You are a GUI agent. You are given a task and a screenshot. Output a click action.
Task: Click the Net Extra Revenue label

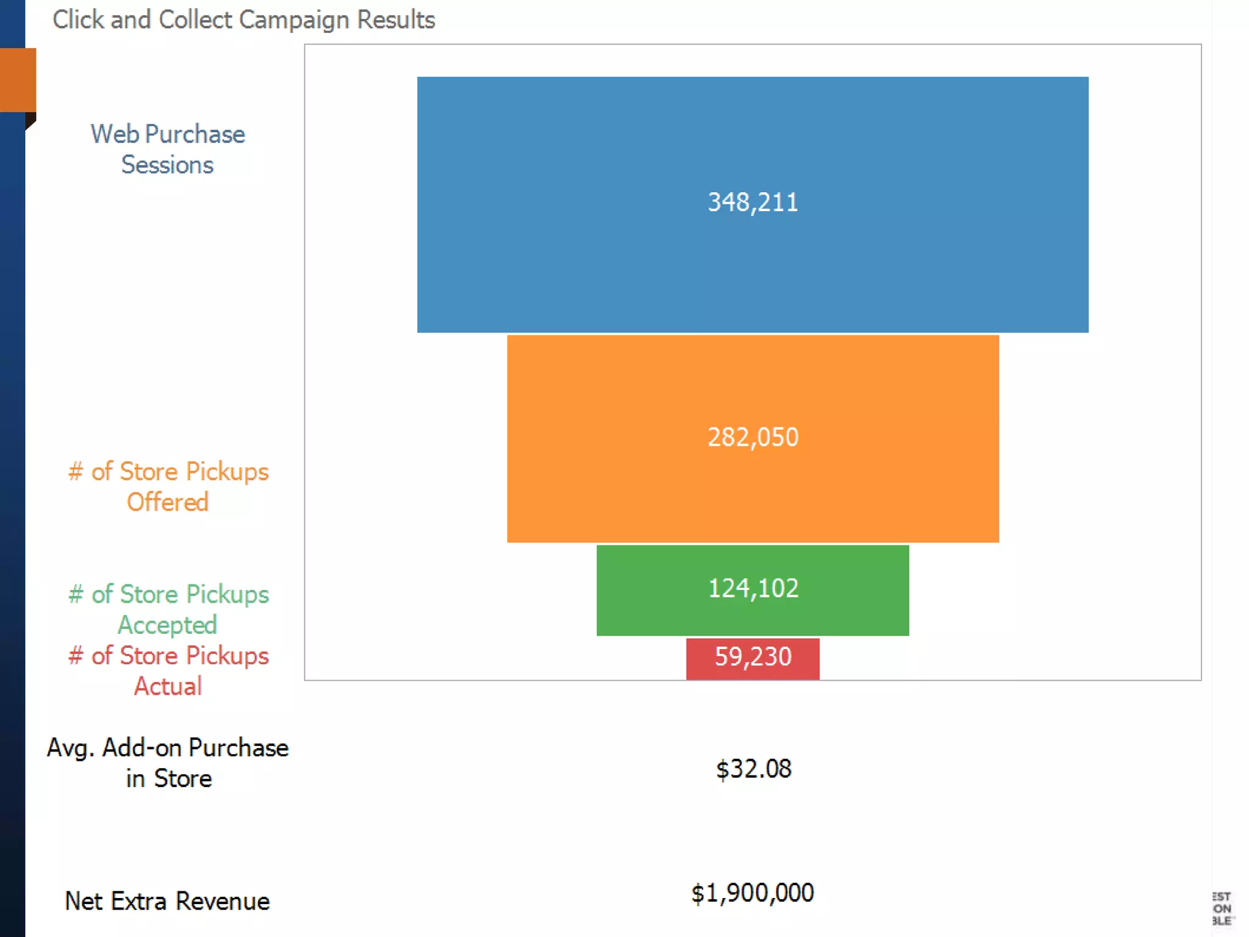[168, 901]
